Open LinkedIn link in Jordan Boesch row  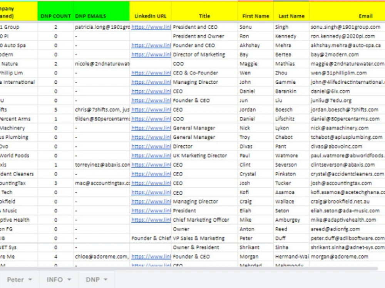(x=151, y=109)
